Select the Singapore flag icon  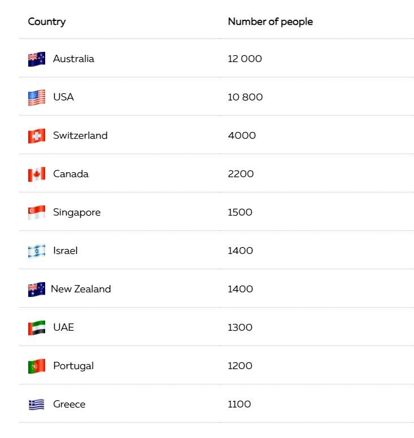[37, 213]
